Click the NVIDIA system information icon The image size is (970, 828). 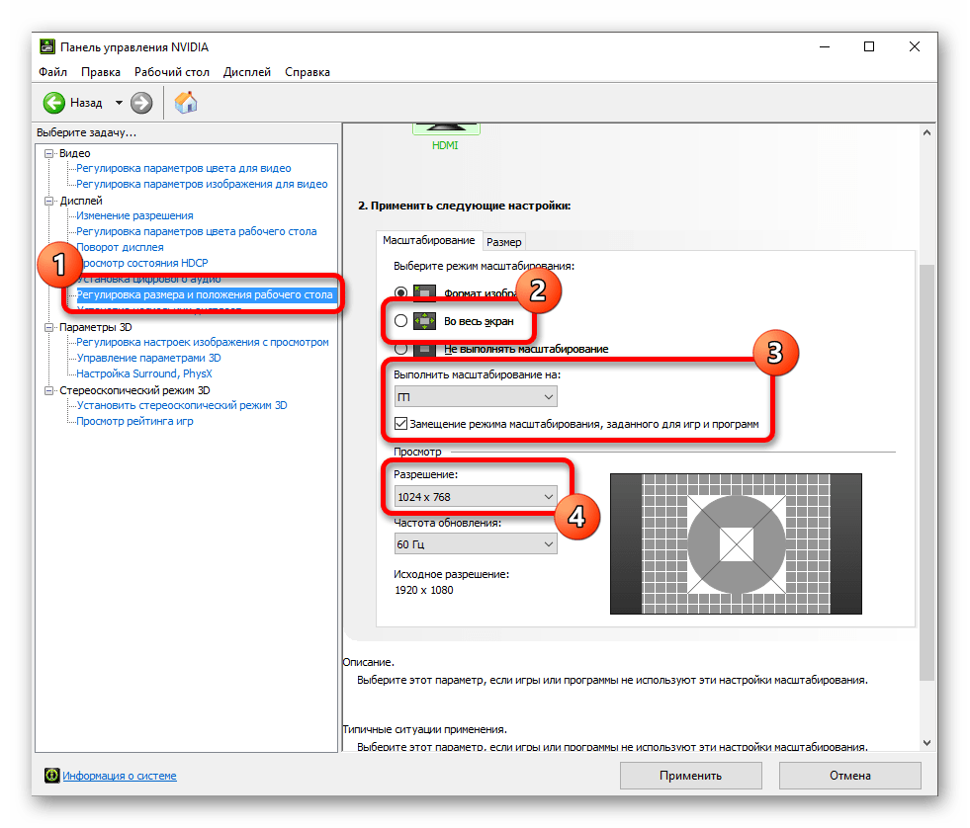(51, 776)
